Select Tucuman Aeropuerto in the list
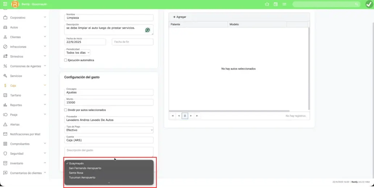This screenshot has width=374, height=188. (x=82, y=178)
